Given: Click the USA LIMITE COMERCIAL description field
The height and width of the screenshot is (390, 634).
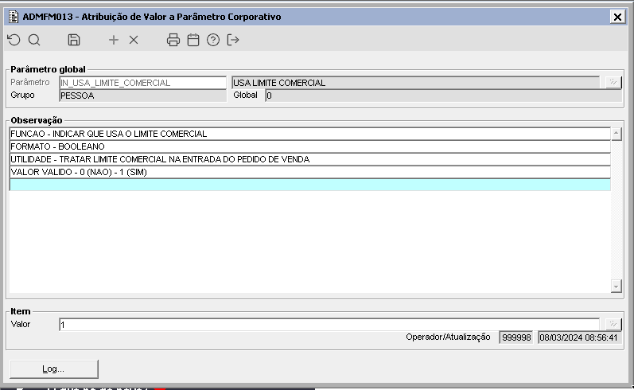Looking at the screenshot, I should (x=416, y=83).
